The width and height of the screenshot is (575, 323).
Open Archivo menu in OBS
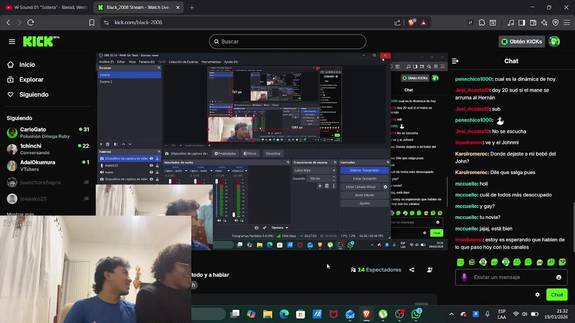click(106, 62)
